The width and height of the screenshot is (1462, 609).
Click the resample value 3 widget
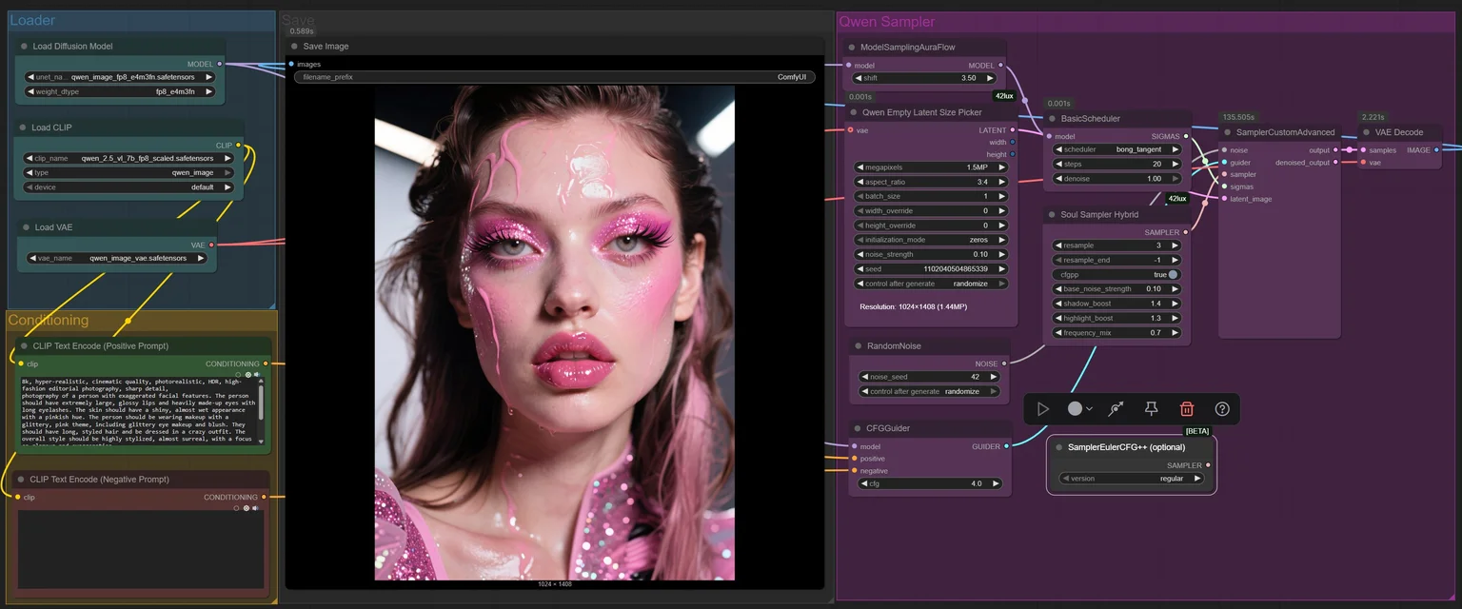(x=1117, y=246)
